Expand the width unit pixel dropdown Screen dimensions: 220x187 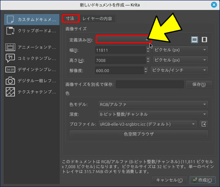click(x=180, y=50)
